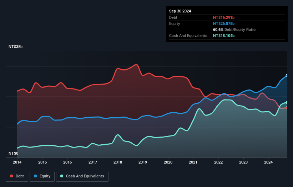Image resolution: width=293 pixels, height=187 pixels.
Task: Toggle Cash And Equivalents legend button
Action: pos(82,176)
